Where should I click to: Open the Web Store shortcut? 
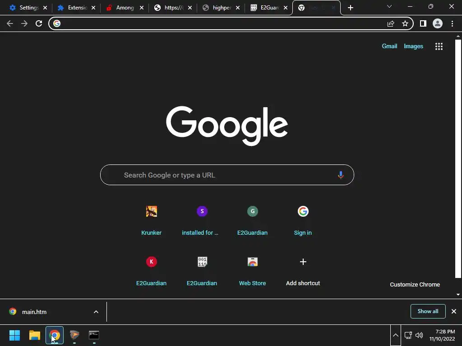pos(253,271)
